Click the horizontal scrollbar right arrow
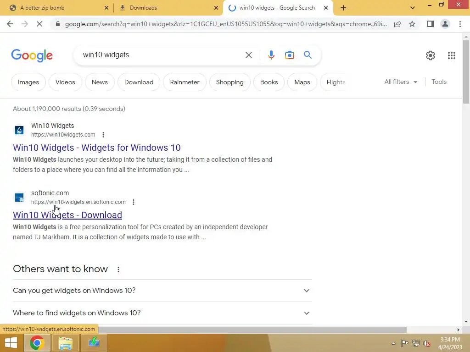 [458, 330]
